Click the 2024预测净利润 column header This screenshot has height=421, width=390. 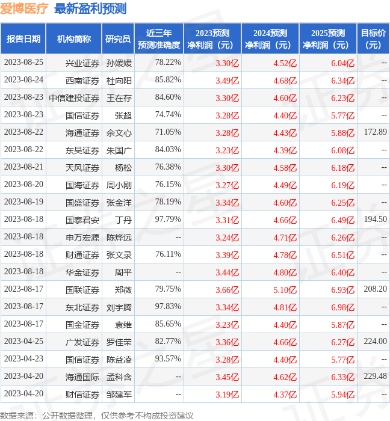270,38
